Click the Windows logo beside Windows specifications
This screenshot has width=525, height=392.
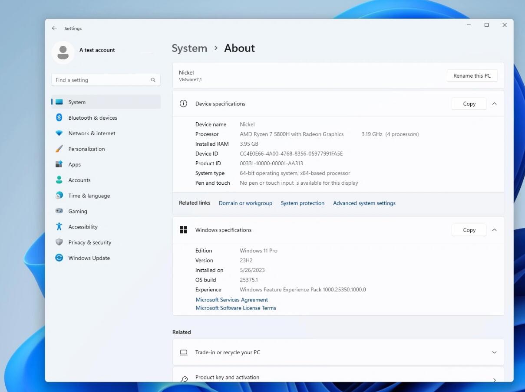tap(183, 230)
